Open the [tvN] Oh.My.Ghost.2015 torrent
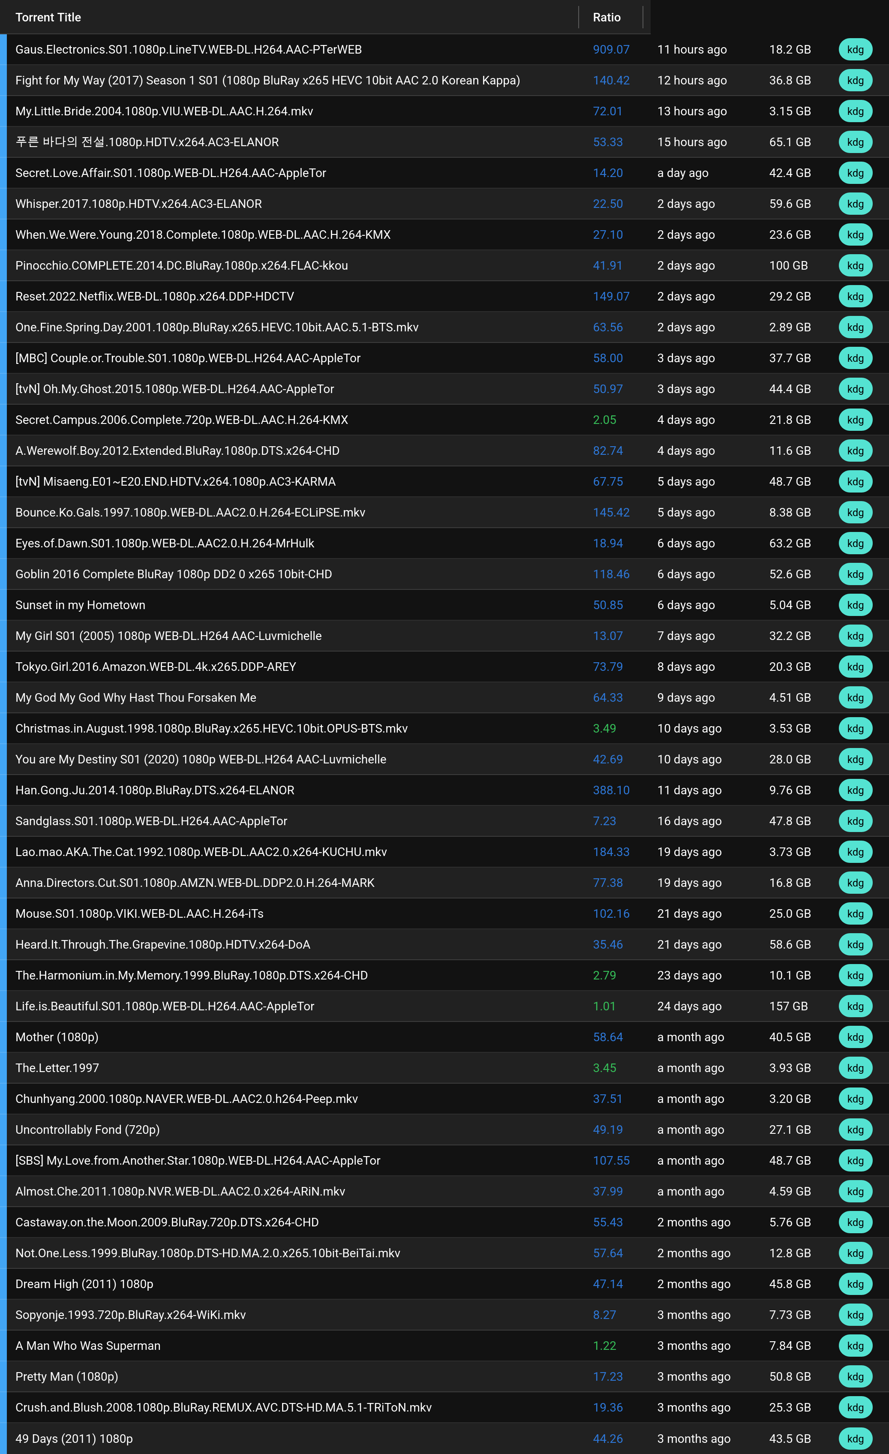The image size is (889, 1454). [x=174, y=389]
